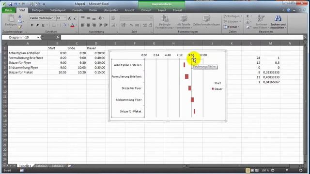Screen dimensions: 310x174
Task: Click the formula bar input field
Action: 182,37
